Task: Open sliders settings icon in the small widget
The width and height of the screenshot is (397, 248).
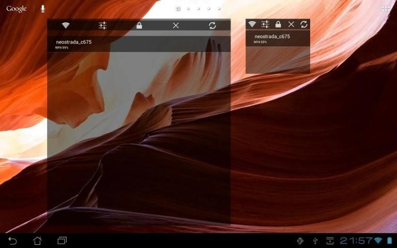Action: [265, 24]
